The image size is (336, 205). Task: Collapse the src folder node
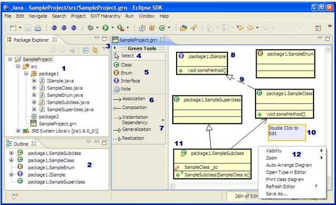pyautogui.click(x=18, y=66)
